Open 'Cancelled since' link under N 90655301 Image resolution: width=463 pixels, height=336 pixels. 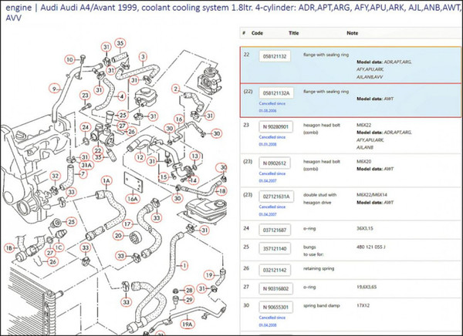pyautogui.click(x=272, y=321)
